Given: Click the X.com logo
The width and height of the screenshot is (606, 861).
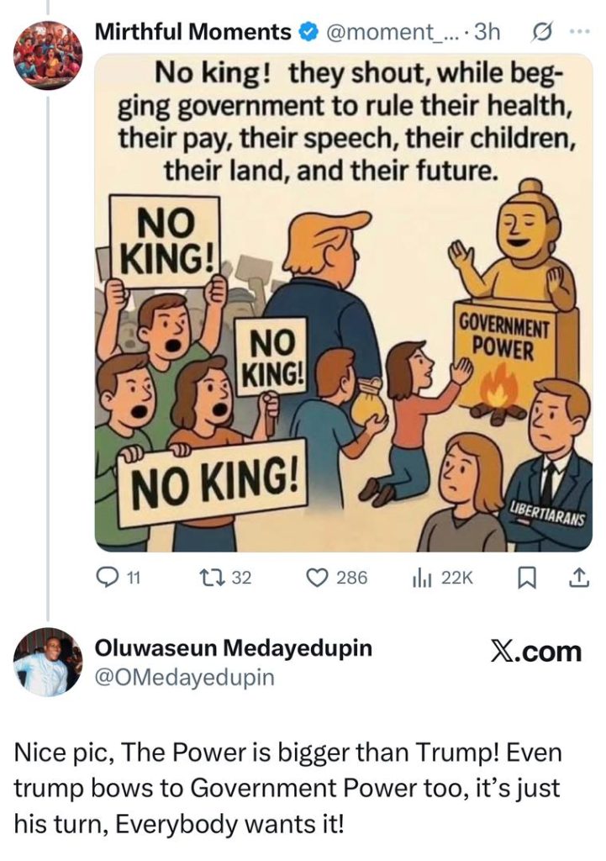Looking at the screenshot, I should [535, 652].
